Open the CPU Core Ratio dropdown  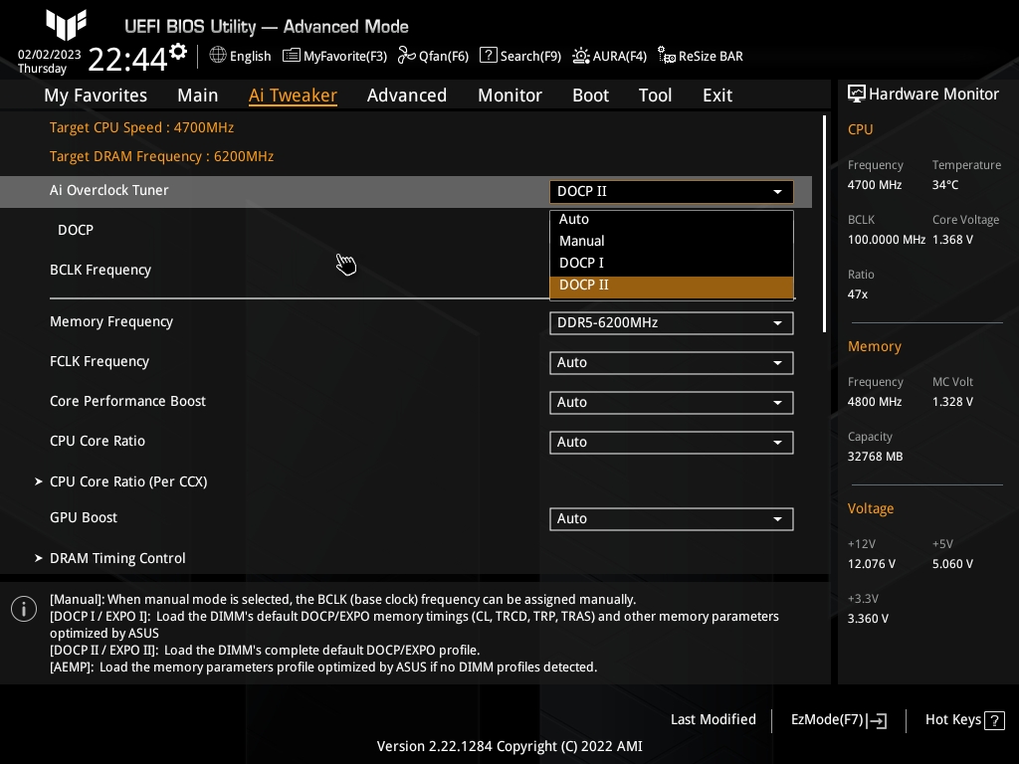click(672, 442)
